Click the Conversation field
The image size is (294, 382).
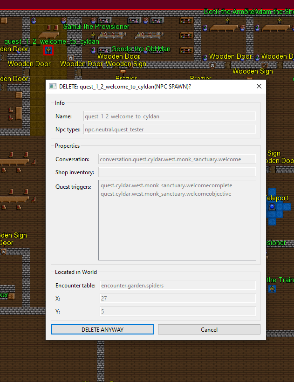point(177,159)
